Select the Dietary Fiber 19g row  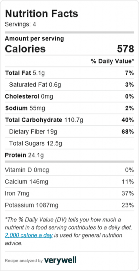[x=69, y=132]
